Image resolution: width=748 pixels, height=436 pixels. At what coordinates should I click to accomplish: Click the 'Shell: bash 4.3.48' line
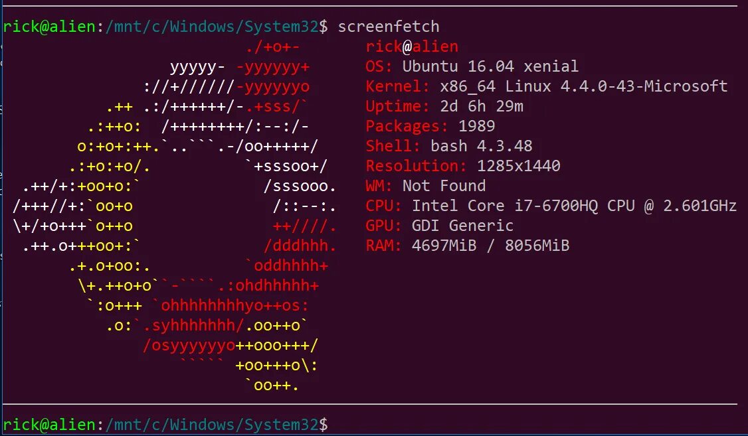coord(449,146)
